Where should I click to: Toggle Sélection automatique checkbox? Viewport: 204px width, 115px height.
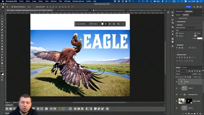pyautogui.click(x=12, y=7)
